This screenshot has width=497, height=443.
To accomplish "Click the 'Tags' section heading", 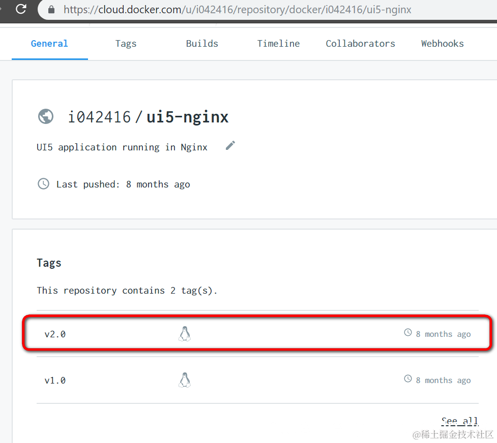I will [49, 263].
